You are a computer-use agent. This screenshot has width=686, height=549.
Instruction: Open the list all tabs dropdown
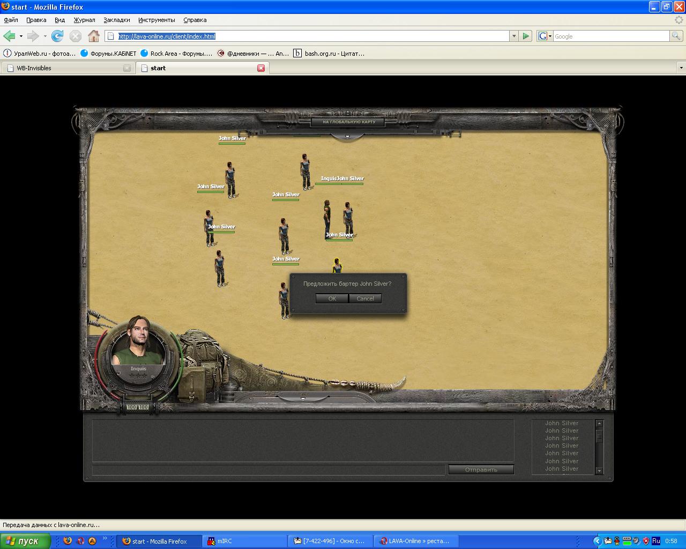(681, 68)
